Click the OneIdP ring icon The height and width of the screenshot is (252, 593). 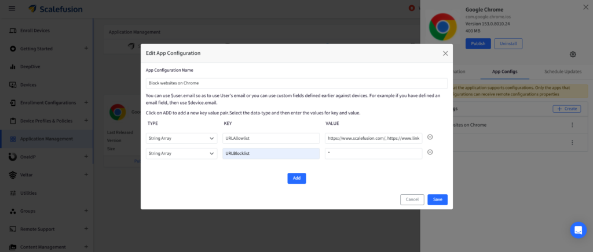(x=13, y=157)
